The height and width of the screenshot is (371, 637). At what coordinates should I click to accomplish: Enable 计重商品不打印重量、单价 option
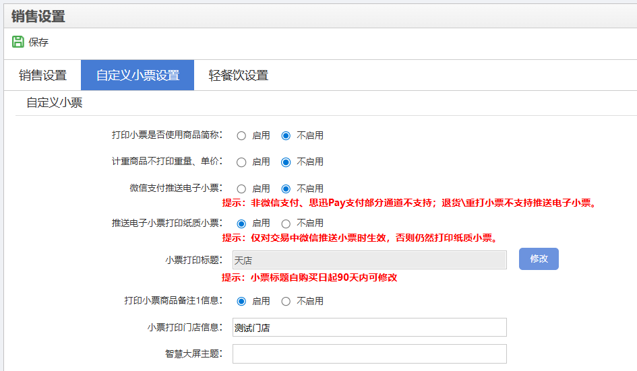point(241,162)
